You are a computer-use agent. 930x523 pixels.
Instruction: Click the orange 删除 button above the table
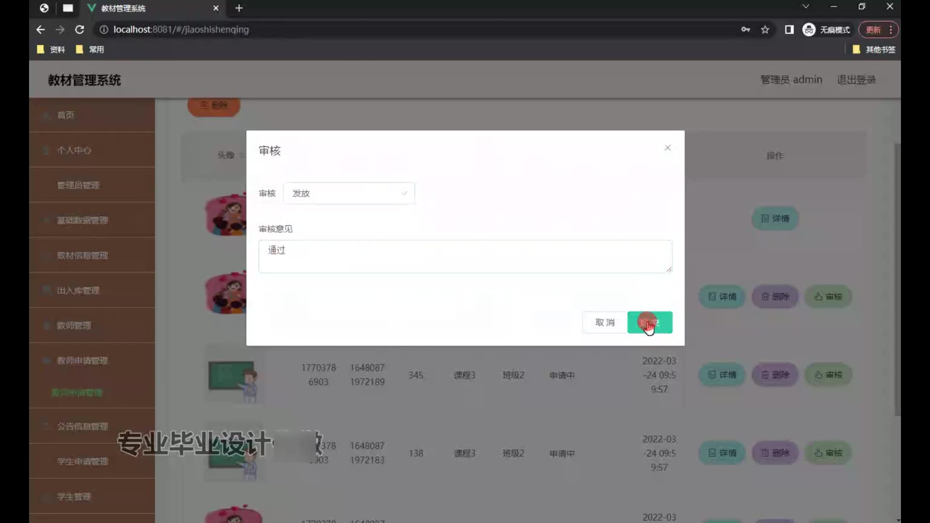[214, 106]
